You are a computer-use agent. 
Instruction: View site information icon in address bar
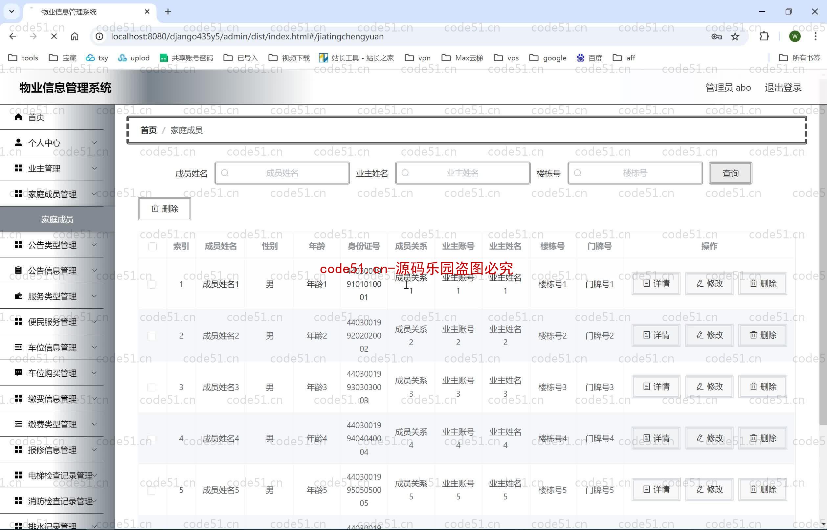99,36
